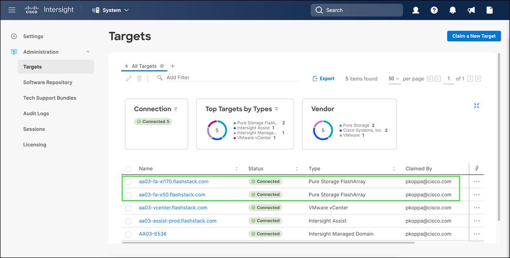
Task: Click the trash delete icon
Action: click(139, 79)
